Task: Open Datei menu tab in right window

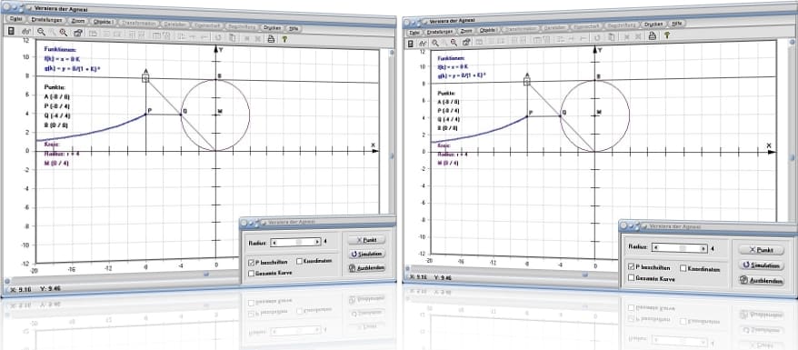Action: pyautogui.click(x=414, y=32)
